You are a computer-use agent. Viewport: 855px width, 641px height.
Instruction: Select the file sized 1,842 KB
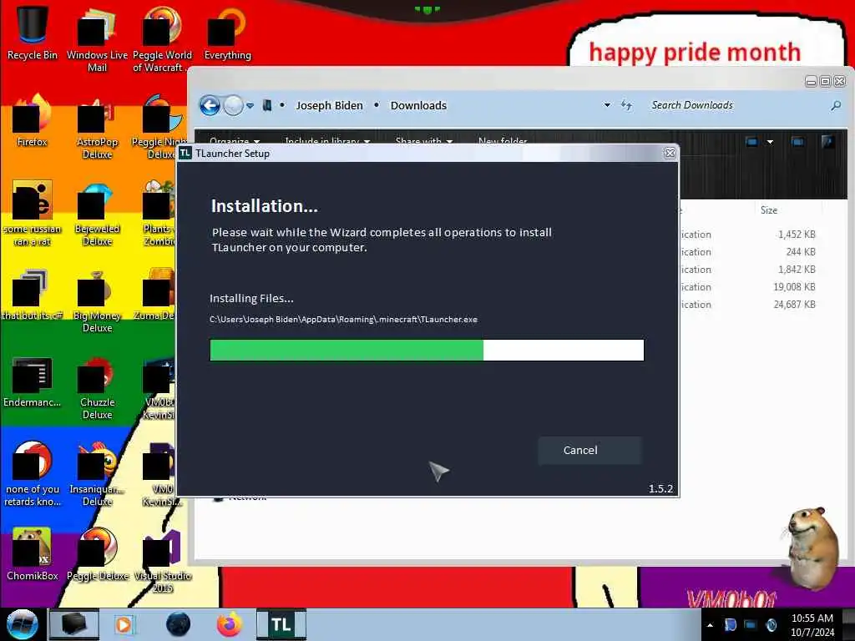click(x=797, y=270)
